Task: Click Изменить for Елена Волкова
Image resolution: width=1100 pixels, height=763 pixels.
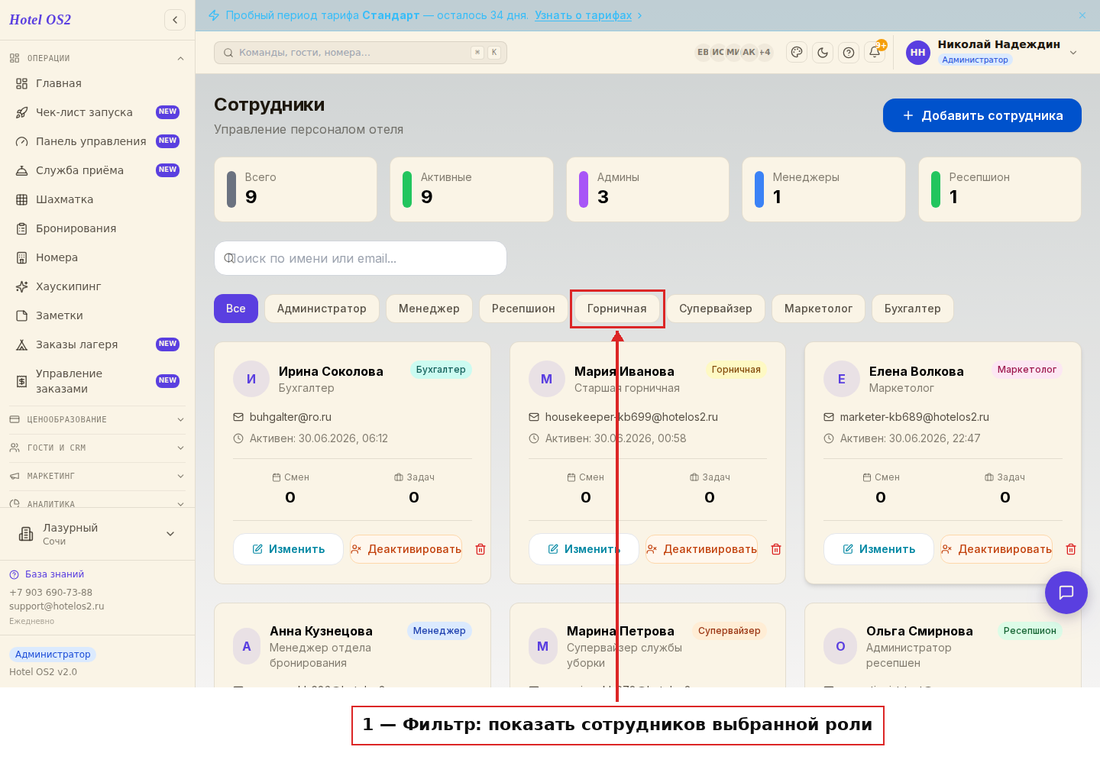Action: tap(878, 549)
